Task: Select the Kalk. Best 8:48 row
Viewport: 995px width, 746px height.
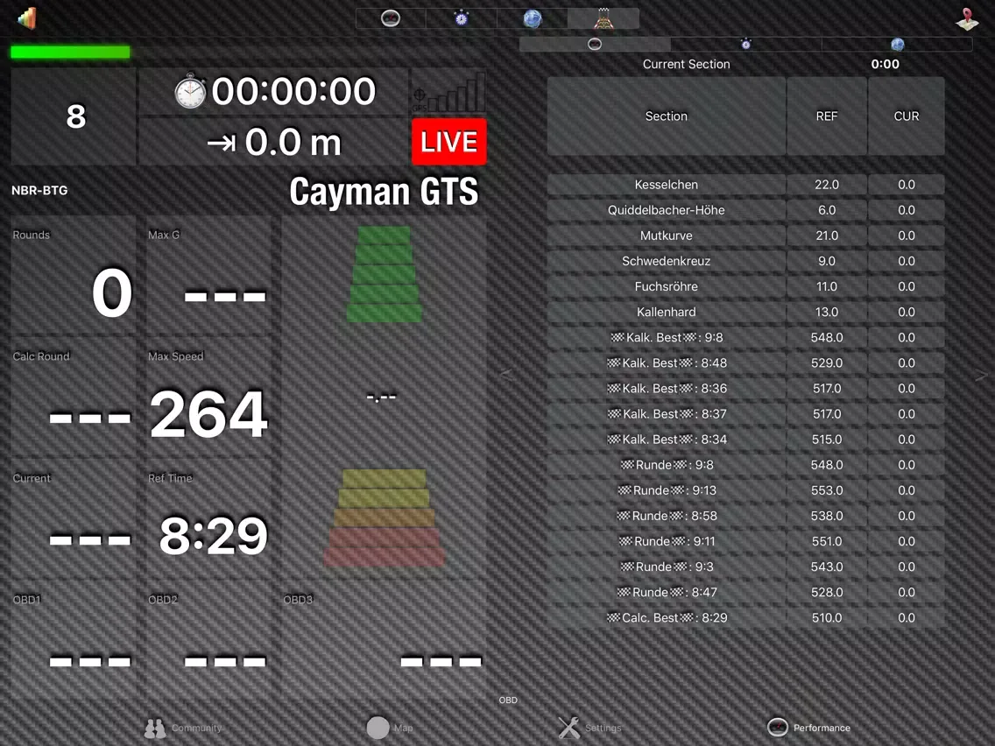Action: pos(745,362)
